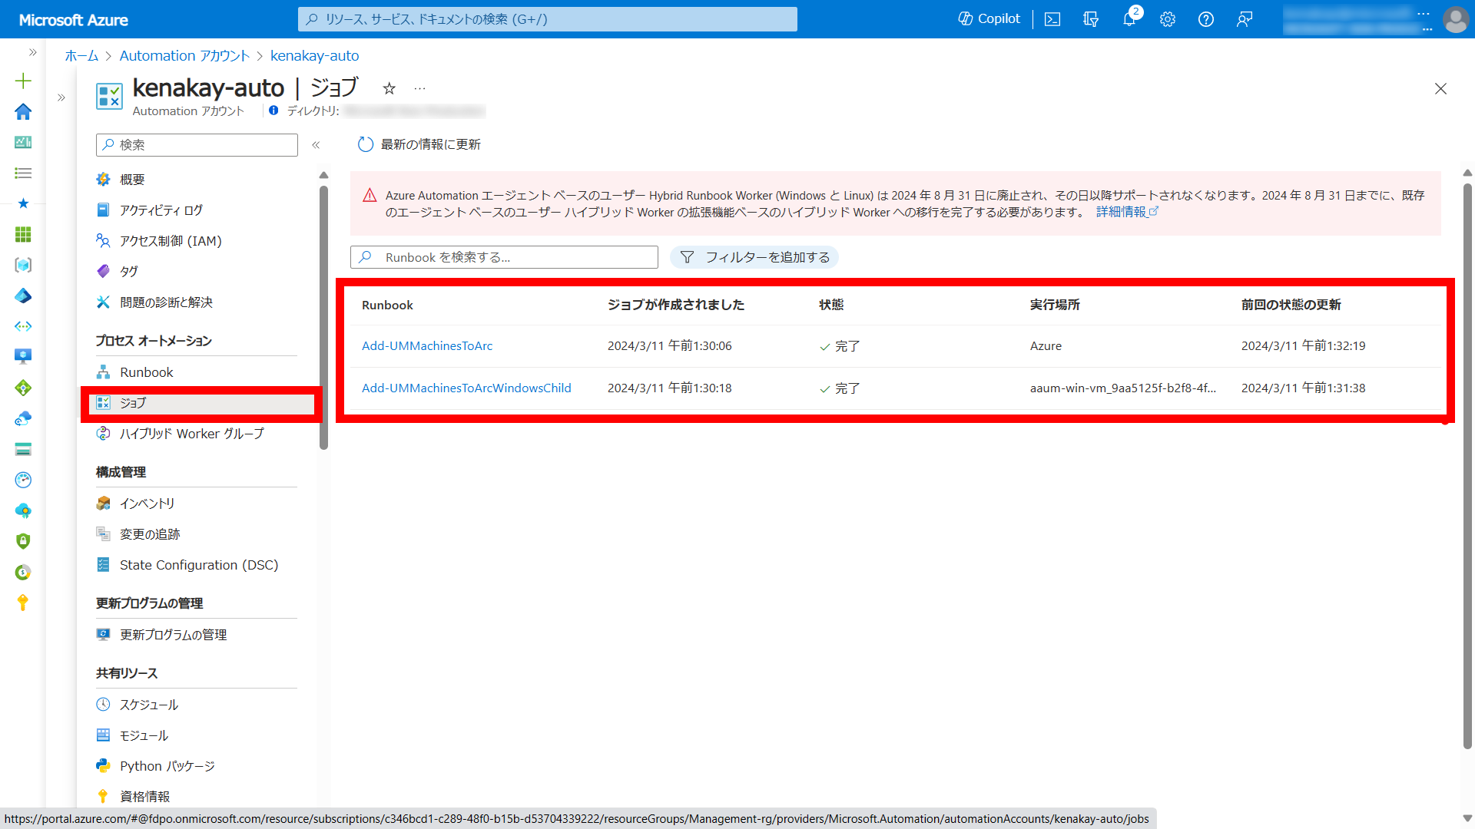The width and height of the screenshot is (1475, 829).
Task: Launch Copilot
Action: click(x=989, y=18)
